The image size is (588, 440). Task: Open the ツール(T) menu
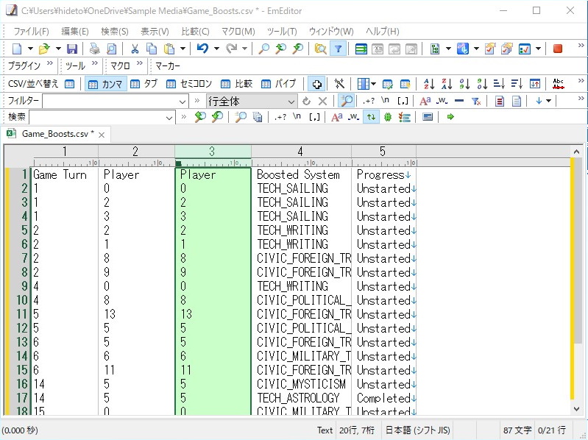coord(282,32)
